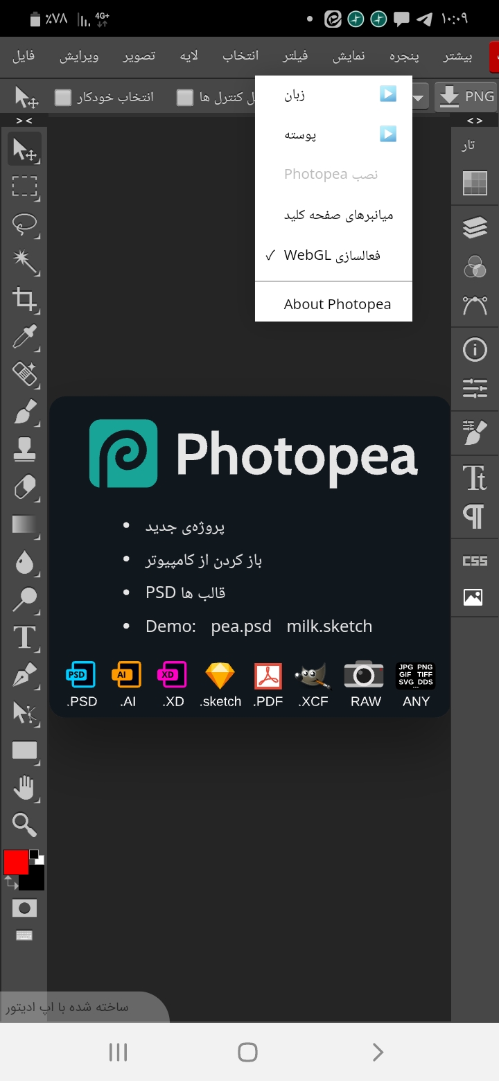Select the Crop tool
The height and width of the screenshot is (1081, 499).
[24, 299]
